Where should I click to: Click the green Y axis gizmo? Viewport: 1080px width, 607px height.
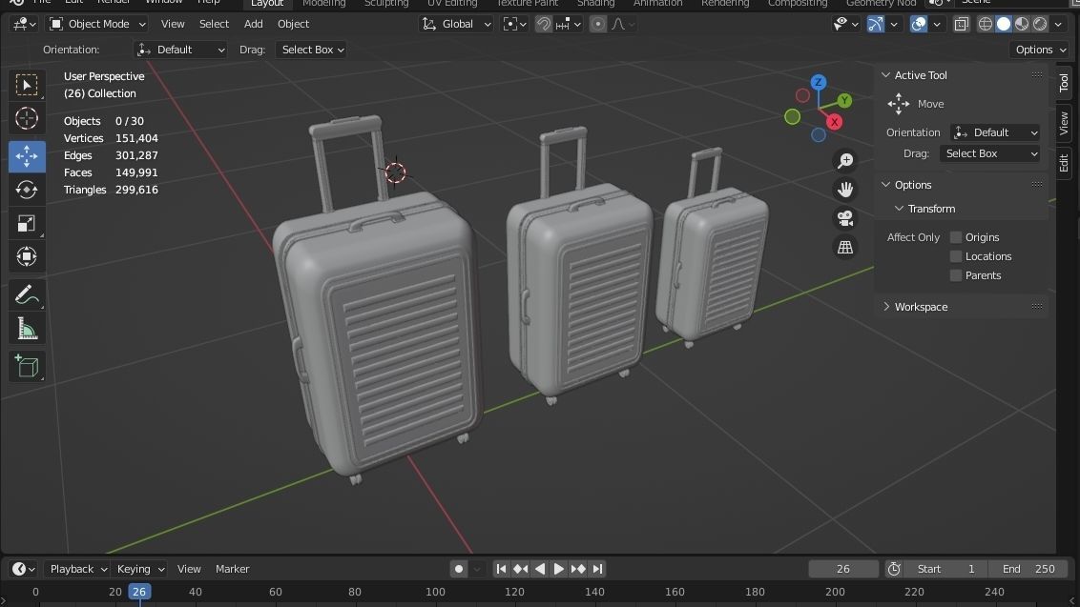tap(844, 101)
